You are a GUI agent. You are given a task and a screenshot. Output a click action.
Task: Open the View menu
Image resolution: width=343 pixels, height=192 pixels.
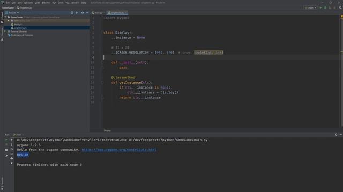pyautogui.click(x=20, y=3)
